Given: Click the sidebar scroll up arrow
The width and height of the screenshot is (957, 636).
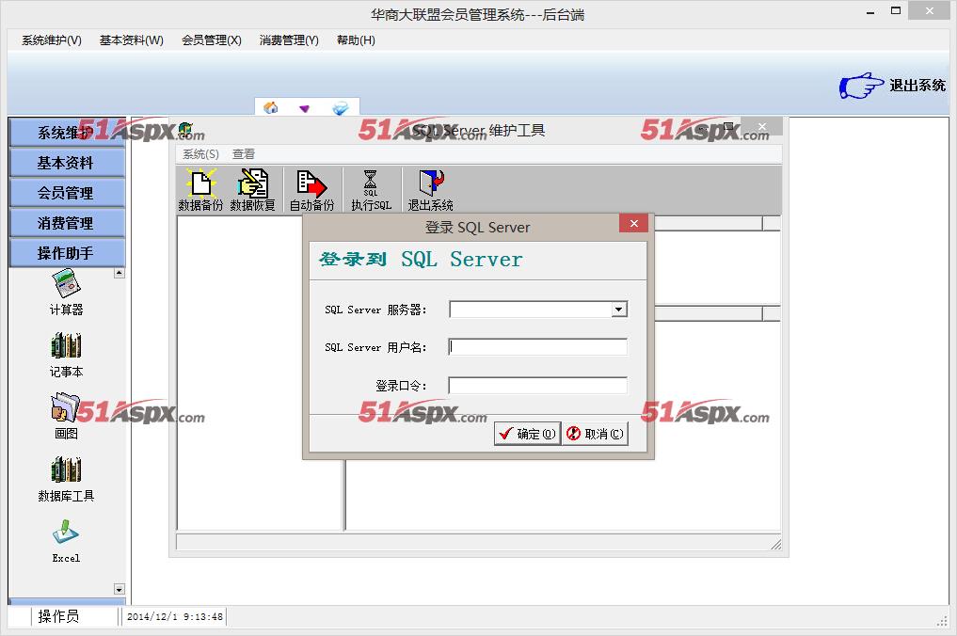Looking at the screenshot, I should pos(119,273).
